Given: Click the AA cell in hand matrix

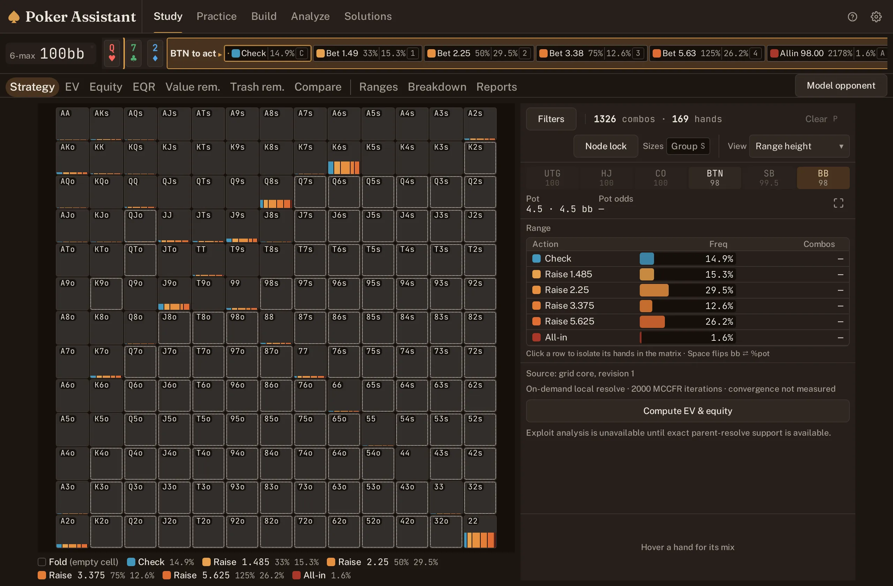Looking at the screenshot, I should (x=72, y=124).
